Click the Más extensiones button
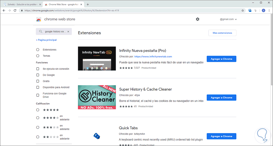 [x=222, y=33]
